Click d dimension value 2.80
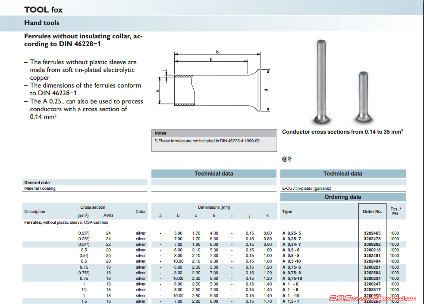 (196, 301)
